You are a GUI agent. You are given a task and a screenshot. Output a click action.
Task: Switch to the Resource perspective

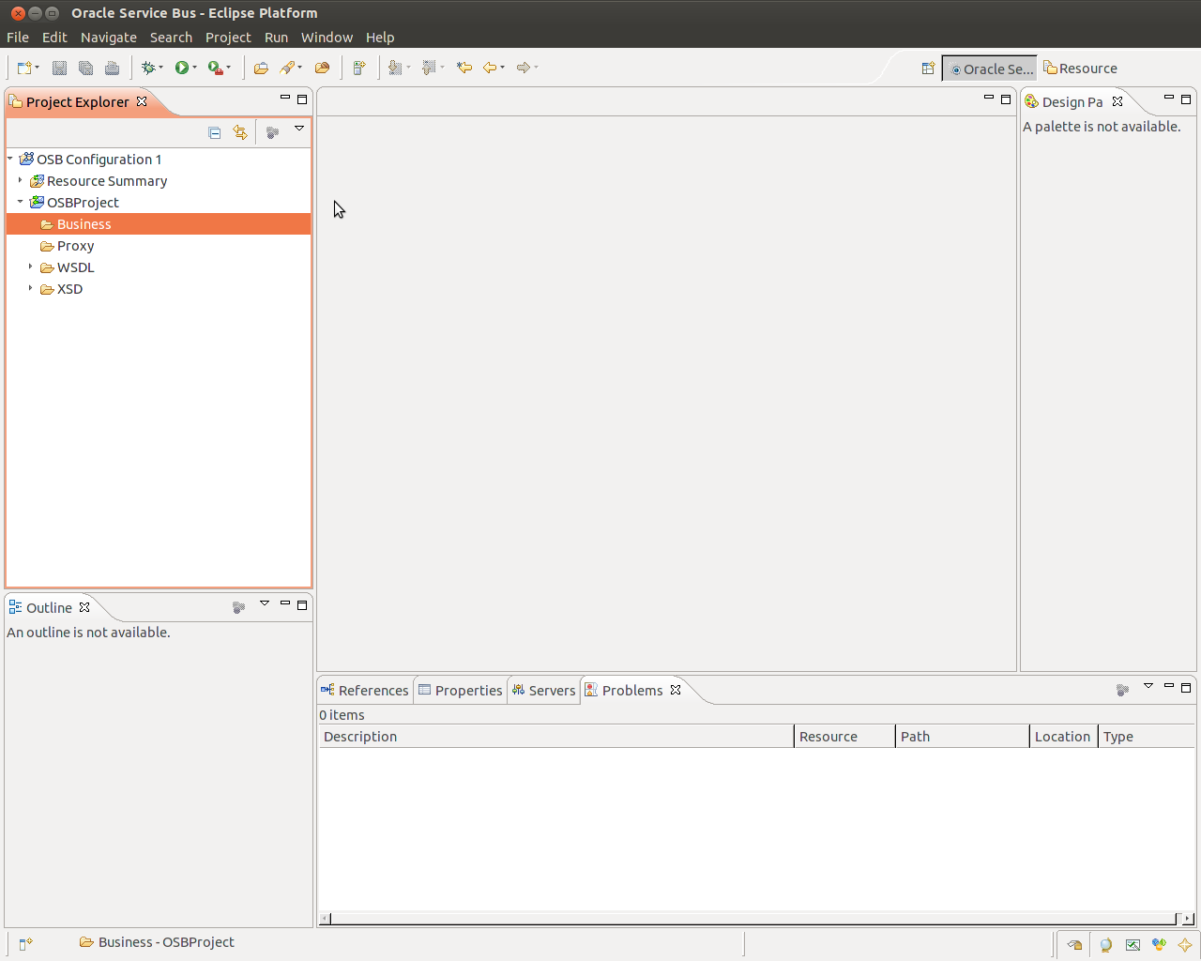click(x=1080, y=69)
